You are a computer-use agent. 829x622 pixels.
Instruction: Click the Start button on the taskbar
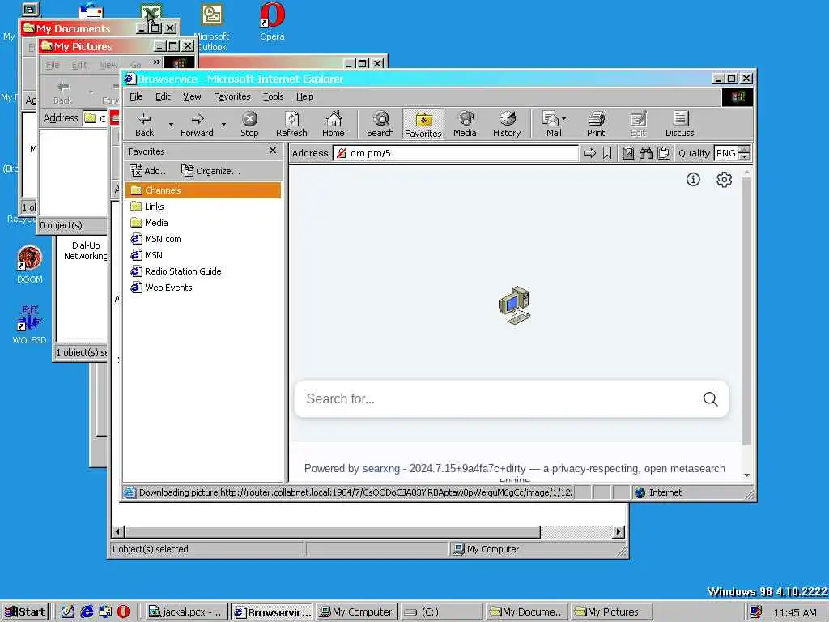click(x=25, y=612)
